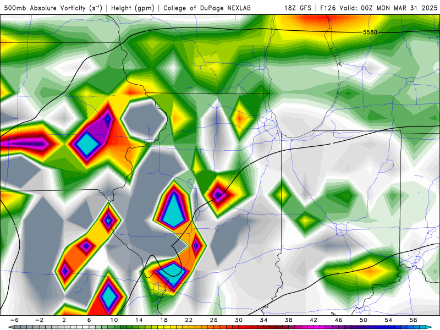The image size is (440, 330).
Task: Click the legend value 2
Action: [x=64, y=320]
